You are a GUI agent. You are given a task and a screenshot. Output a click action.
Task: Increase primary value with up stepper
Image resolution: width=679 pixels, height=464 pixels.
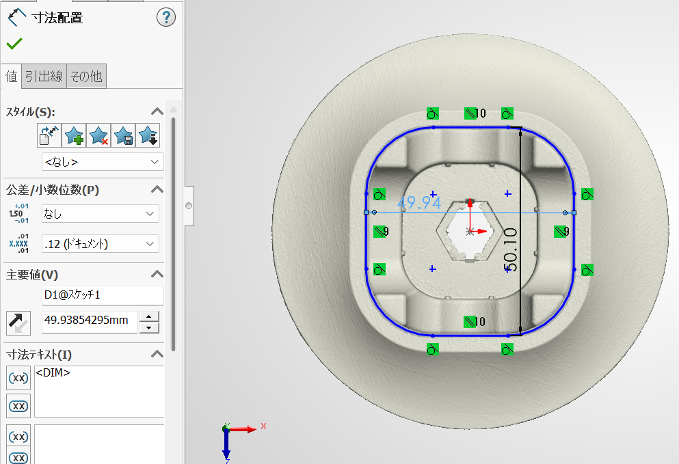click(x=149, y=316)
